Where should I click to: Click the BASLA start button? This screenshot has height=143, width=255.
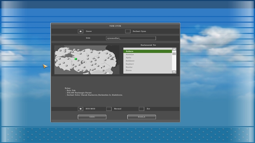[141, 117]
